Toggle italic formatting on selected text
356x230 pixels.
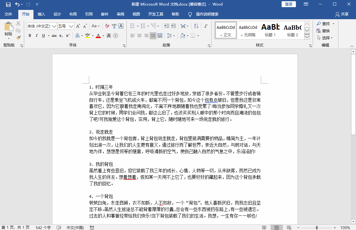pos(37,36)
